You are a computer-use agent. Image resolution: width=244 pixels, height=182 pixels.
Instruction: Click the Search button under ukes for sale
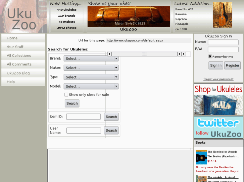pos(72,103)
